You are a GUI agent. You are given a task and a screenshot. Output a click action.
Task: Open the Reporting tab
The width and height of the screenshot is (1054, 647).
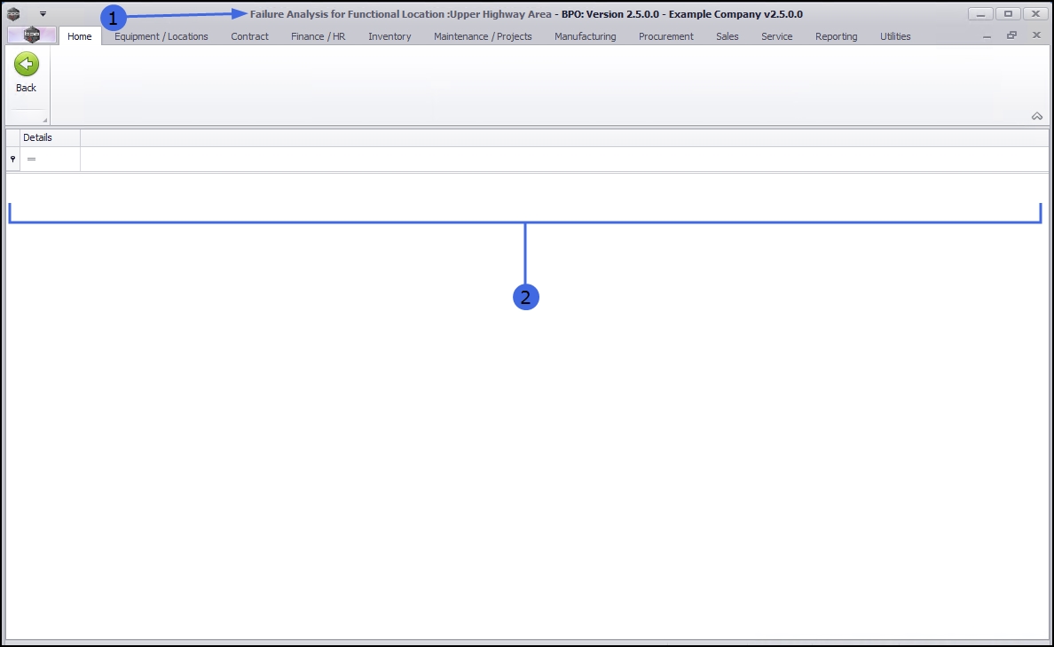click(x=837, y=36)
